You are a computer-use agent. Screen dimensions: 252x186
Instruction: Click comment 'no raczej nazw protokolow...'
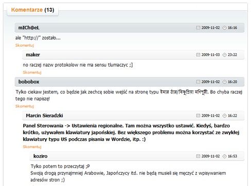tap(78, 65)
